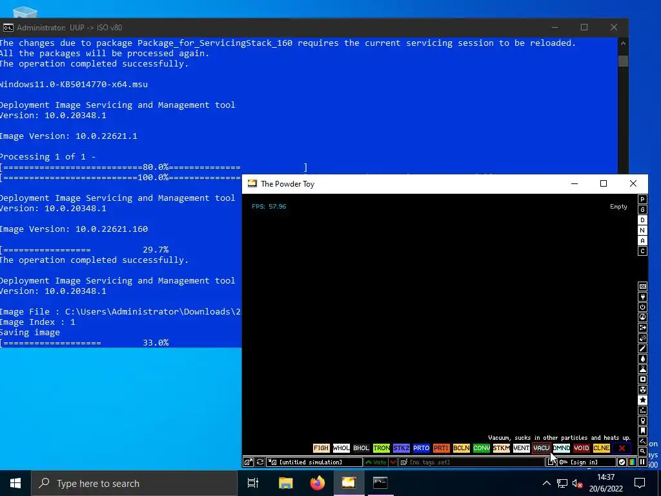Screen dimensions: 661x496
Task: Click the command prompt title bar icon
Action: pos(8,27)
